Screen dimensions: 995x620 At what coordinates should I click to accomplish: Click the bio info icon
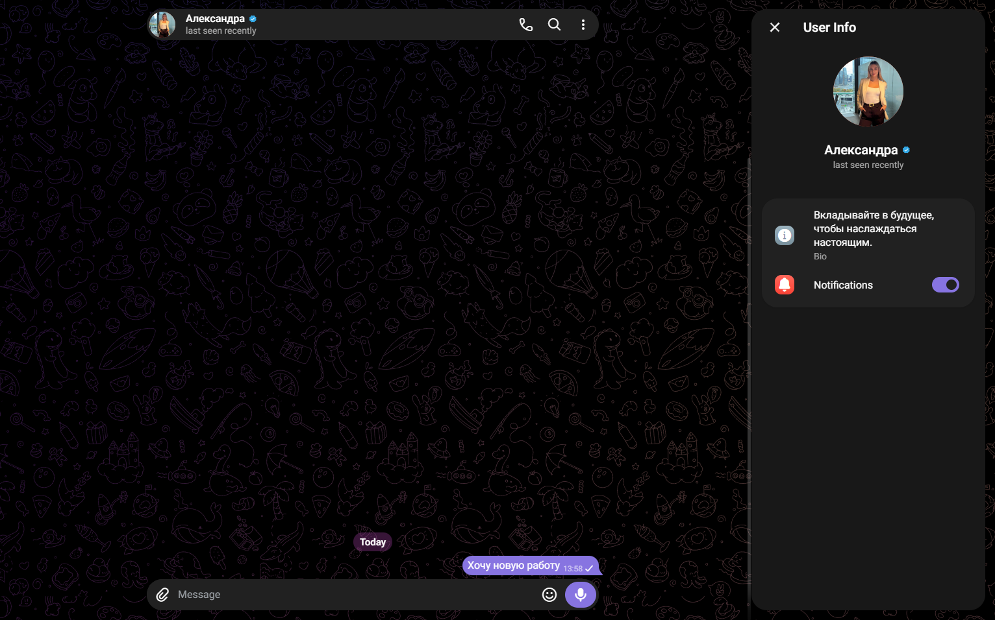click(x=785, y=235)
